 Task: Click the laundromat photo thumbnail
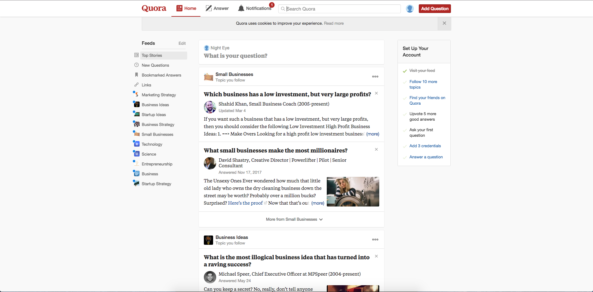tap(353, 192)
